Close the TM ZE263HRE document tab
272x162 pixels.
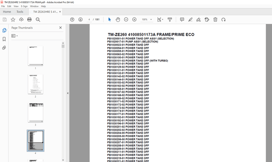(60, 12)
